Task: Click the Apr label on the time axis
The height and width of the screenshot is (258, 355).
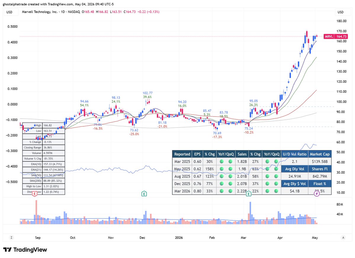Action: coord(280,238)
